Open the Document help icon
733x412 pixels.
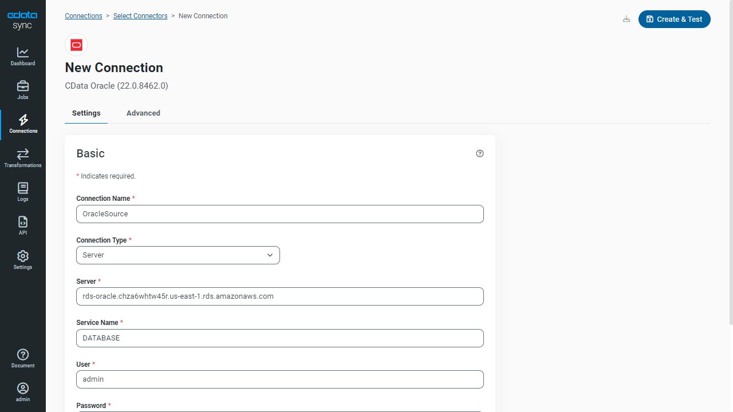[x=23, y=358]
